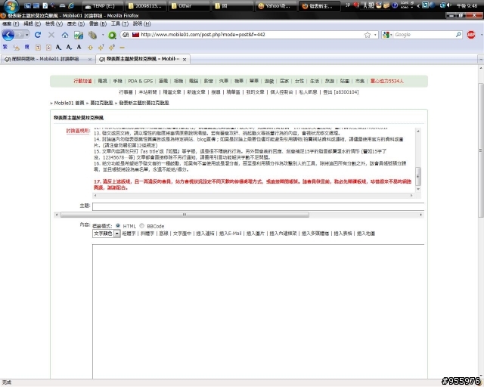The height and width of the screenshot is (387, 484).
Task: Click the 插入圖片 insert image link
Action: tap(256, 234)
